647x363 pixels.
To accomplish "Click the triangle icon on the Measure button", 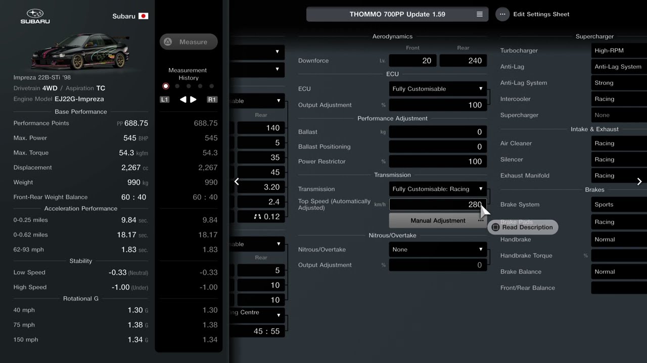I will click(x=168, y=42).
